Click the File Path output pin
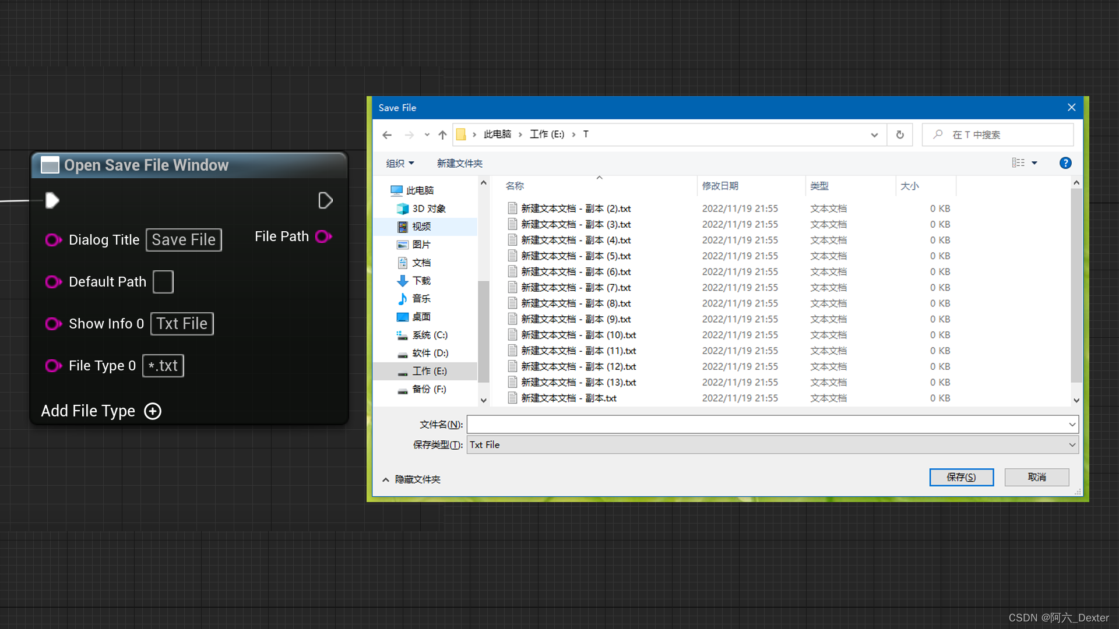The width and height of the screenshot is (1119, 629). pos(323,236)
